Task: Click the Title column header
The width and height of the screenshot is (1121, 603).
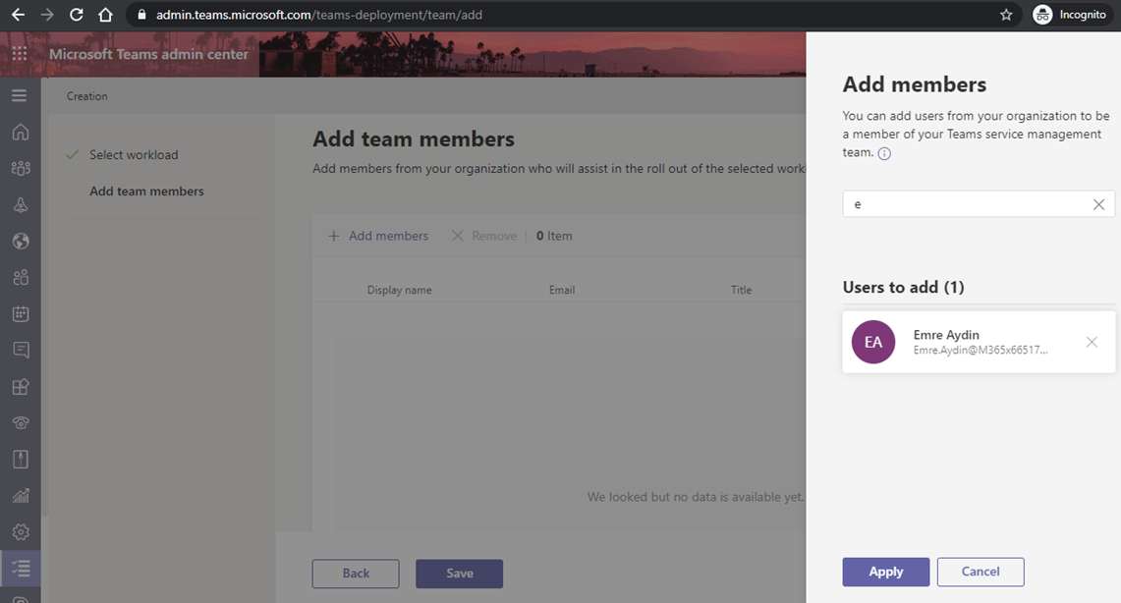Action: coord(742,290)
